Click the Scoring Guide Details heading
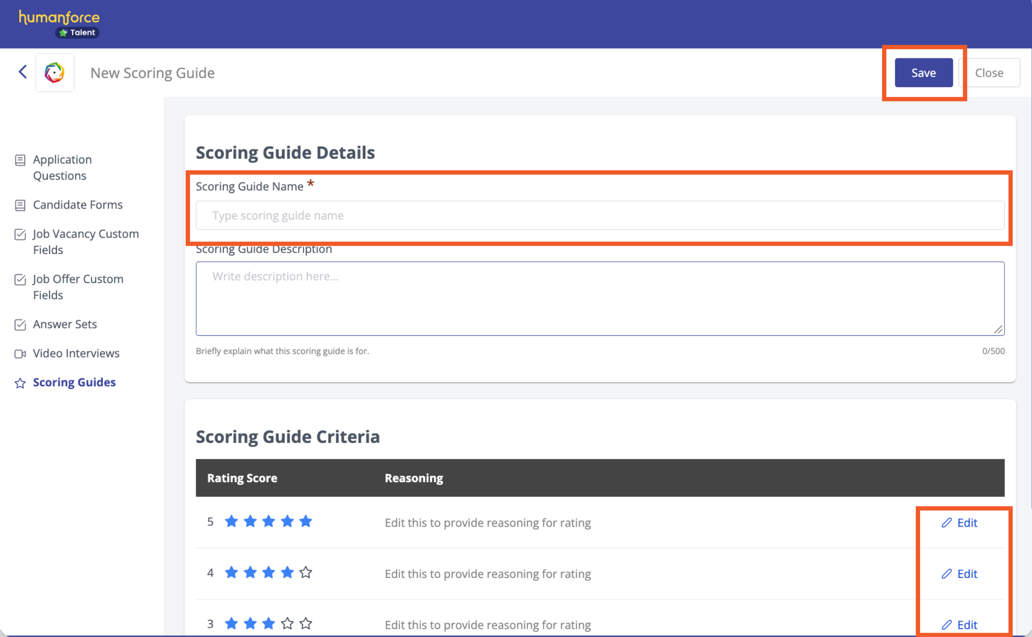 285,152
